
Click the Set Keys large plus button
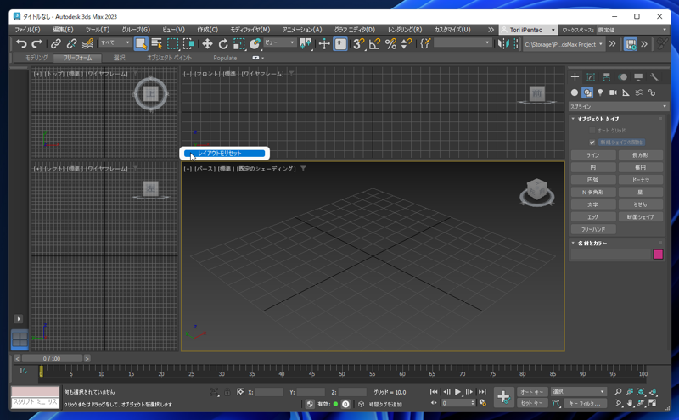pyautogui.click(x=503, y=397)
